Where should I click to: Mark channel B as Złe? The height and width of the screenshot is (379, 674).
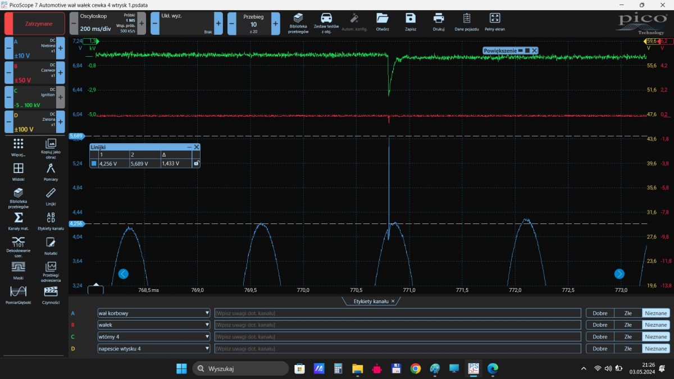pyautogui.click(x=628, y=325)
